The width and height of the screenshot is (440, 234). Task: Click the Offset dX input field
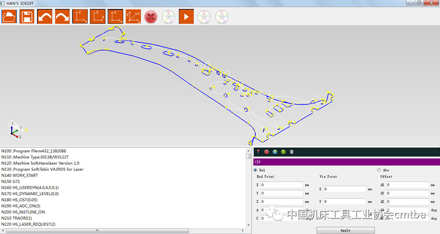pos(407,185)
